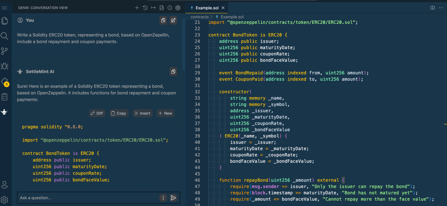Open Source Control view
The image size is (447, 206).
5,51
